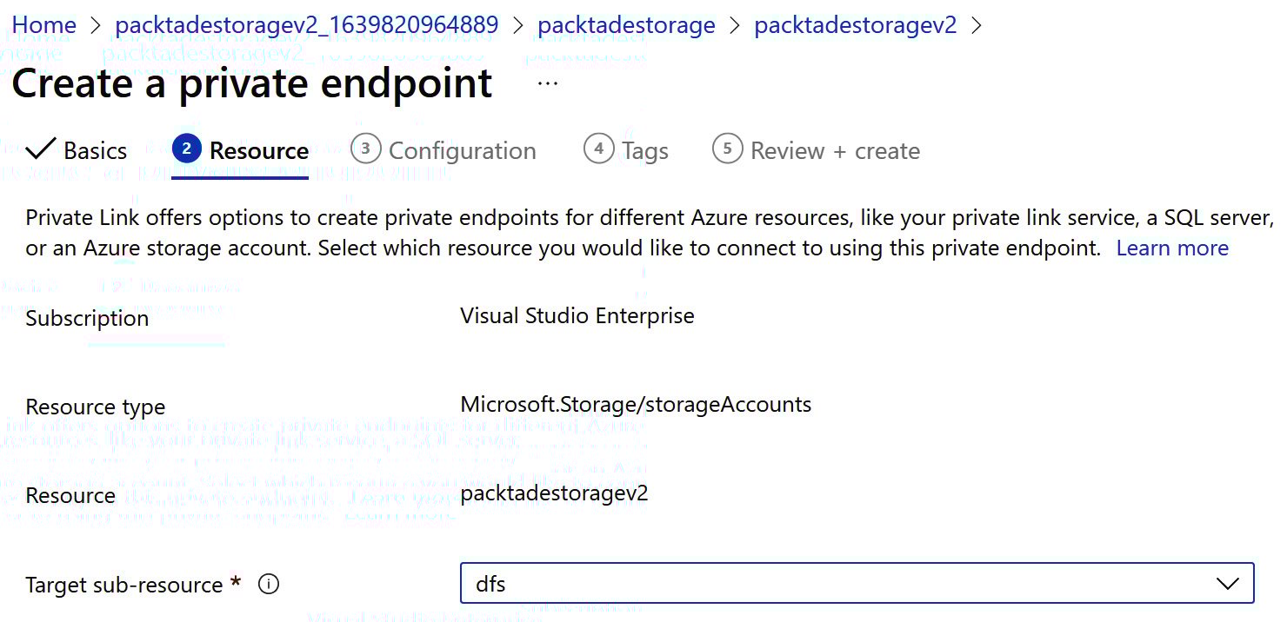Jump to the Review + create tab
The width and height of the screenshot is (1287, 622).
click(x=834, y=150)
